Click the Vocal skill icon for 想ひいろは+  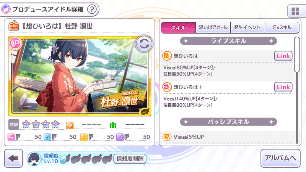[167, 87]
